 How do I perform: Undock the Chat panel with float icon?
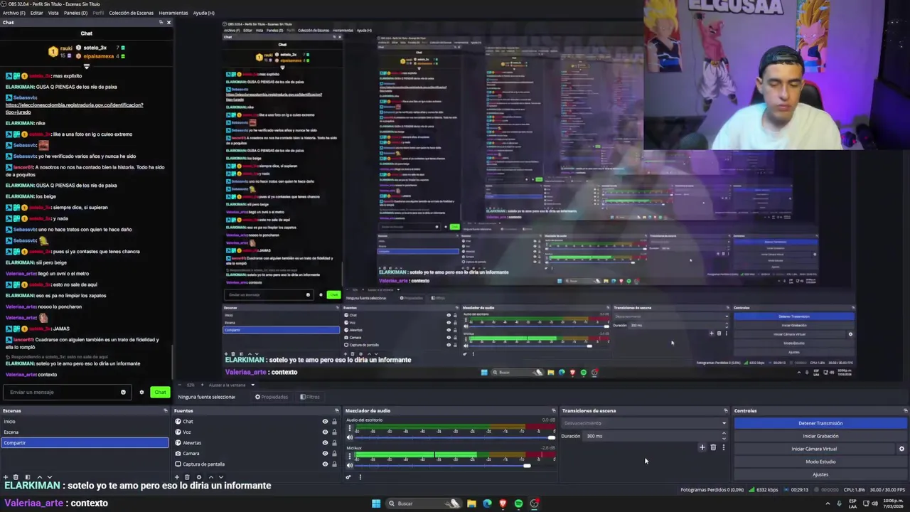(x=161, y=23)
